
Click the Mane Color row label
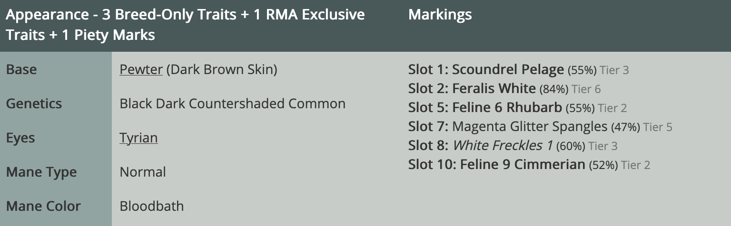[x=43, y=206]
